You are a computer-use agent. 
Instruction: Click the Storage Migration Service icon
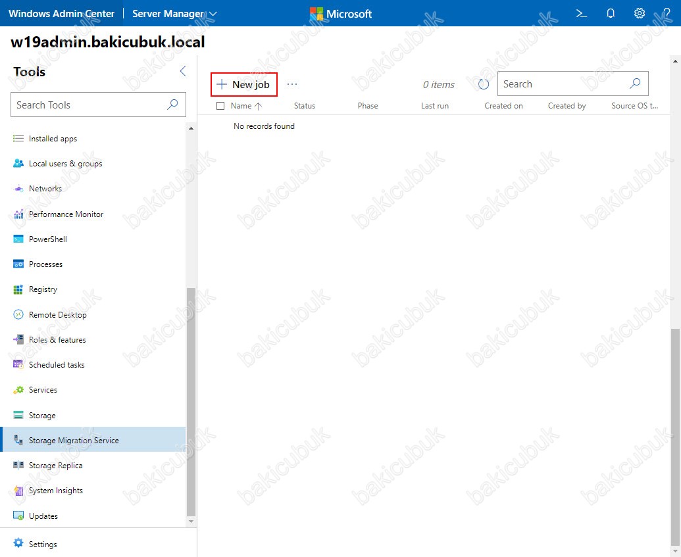pos(18,440)
